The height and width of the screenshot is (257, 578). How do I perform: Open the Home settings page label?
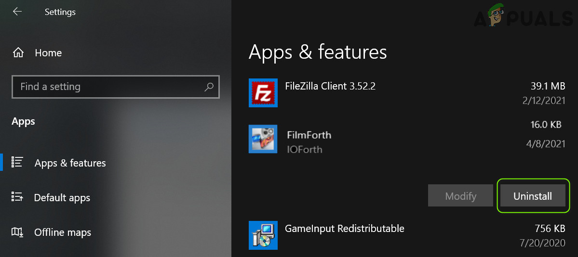[x=48, y=53]
